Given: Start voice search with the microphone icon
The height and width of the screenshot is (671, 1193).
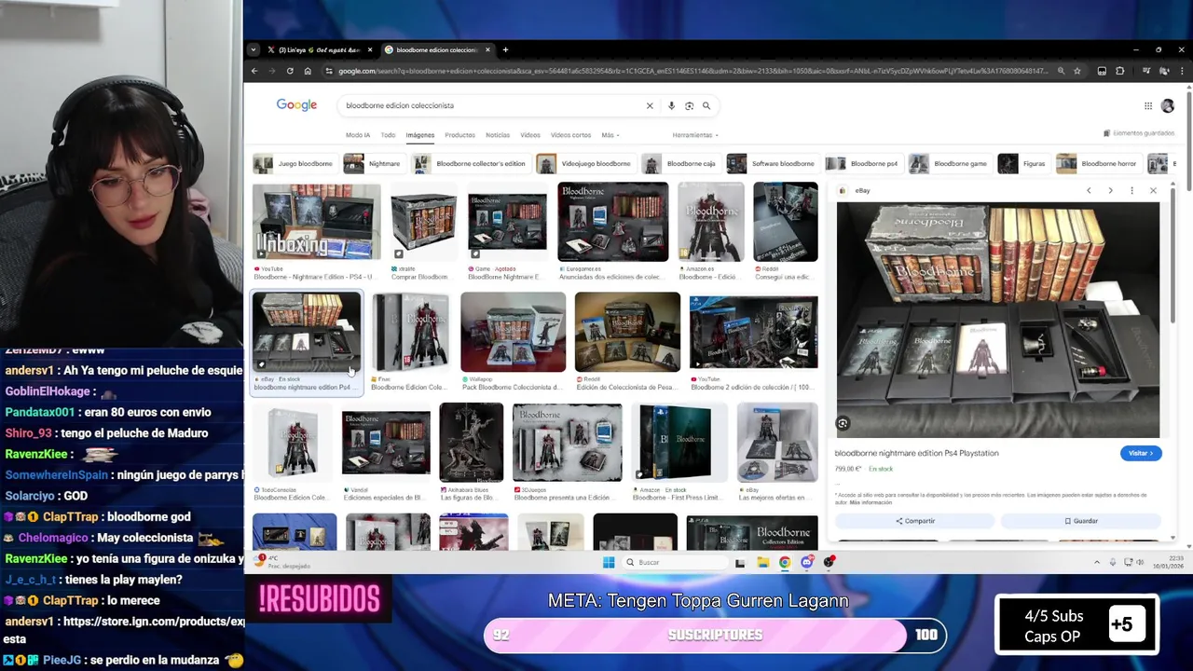Looking at the screenshot, I should pyautogui.click(x=671, y=106).
